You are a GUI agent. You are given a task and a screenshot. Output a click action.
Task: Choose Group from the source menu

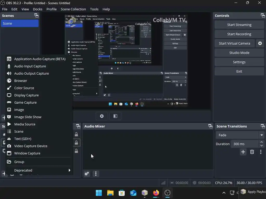38,162
